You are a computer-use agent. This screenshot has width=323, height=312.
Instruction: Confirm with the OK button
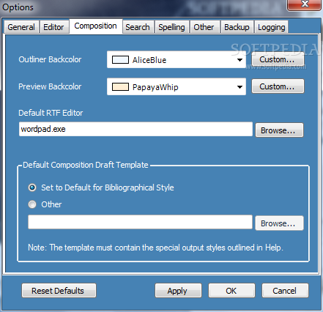[x=231, y=291]
